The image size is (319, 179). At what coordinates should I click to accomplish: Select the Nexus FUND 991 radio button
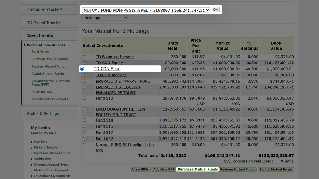85,145
